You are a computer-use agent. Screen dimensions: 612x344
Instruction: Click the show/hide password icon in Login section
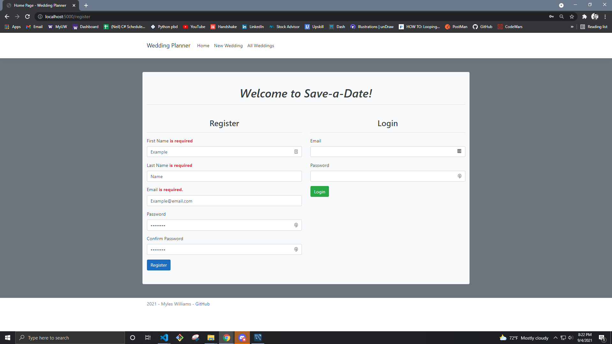459,176
